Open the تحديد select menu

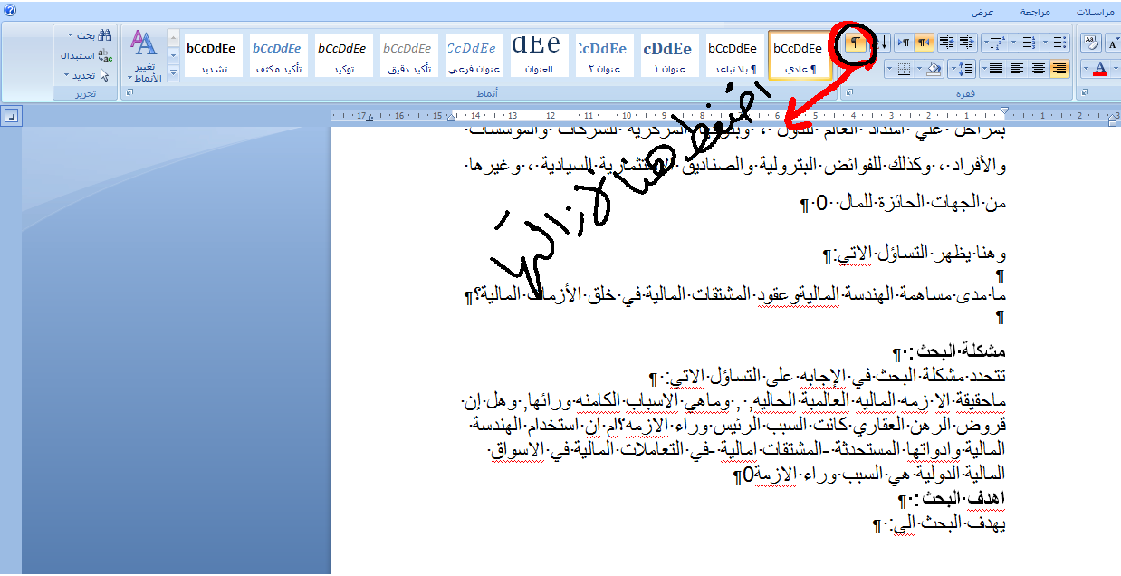click(86, 75)
